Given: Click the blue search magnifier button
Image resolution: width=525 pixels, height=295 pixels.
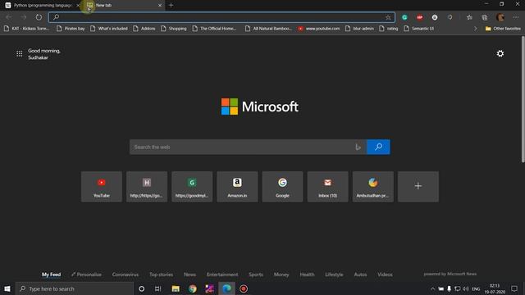Looking at the screenshot, I should [x=378, y=147].
